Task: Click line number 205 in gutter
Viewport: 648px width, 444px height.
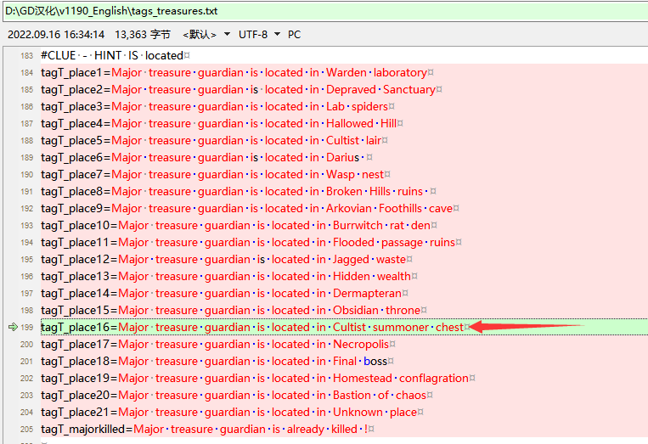Action: (x=26, y=429)
